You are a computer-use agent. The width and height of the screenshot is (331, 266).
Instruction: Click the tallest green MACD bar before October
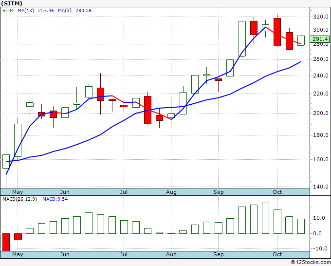(x=266, y=218)
